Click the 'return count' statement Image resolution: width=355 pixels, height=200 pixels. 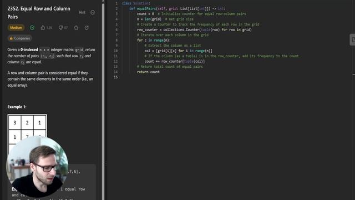pyautogui.click(x=148, y=72)
